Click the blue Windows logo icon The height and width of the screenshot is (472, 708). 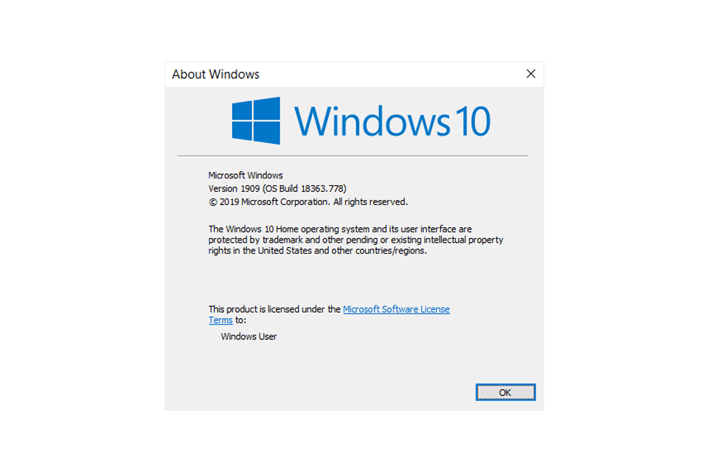[x=256, y=121]
